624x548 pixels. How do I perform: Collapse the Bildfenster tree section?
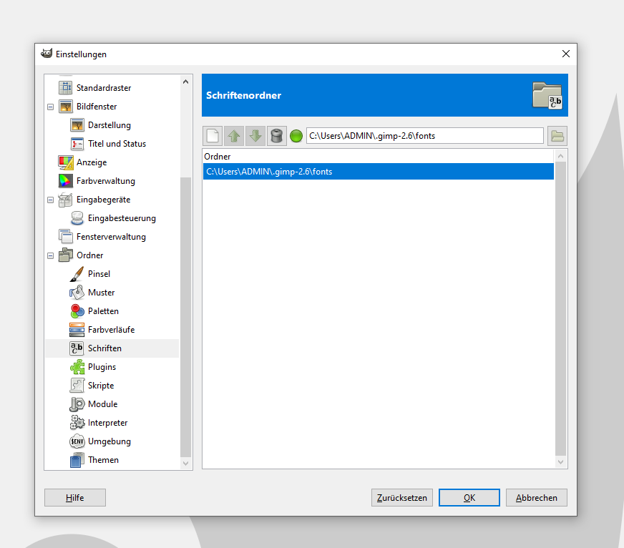[x=51, y=107]
